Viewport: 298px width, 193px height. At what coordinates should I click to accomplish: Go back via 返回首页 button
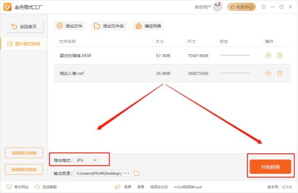tap(24, 26)
